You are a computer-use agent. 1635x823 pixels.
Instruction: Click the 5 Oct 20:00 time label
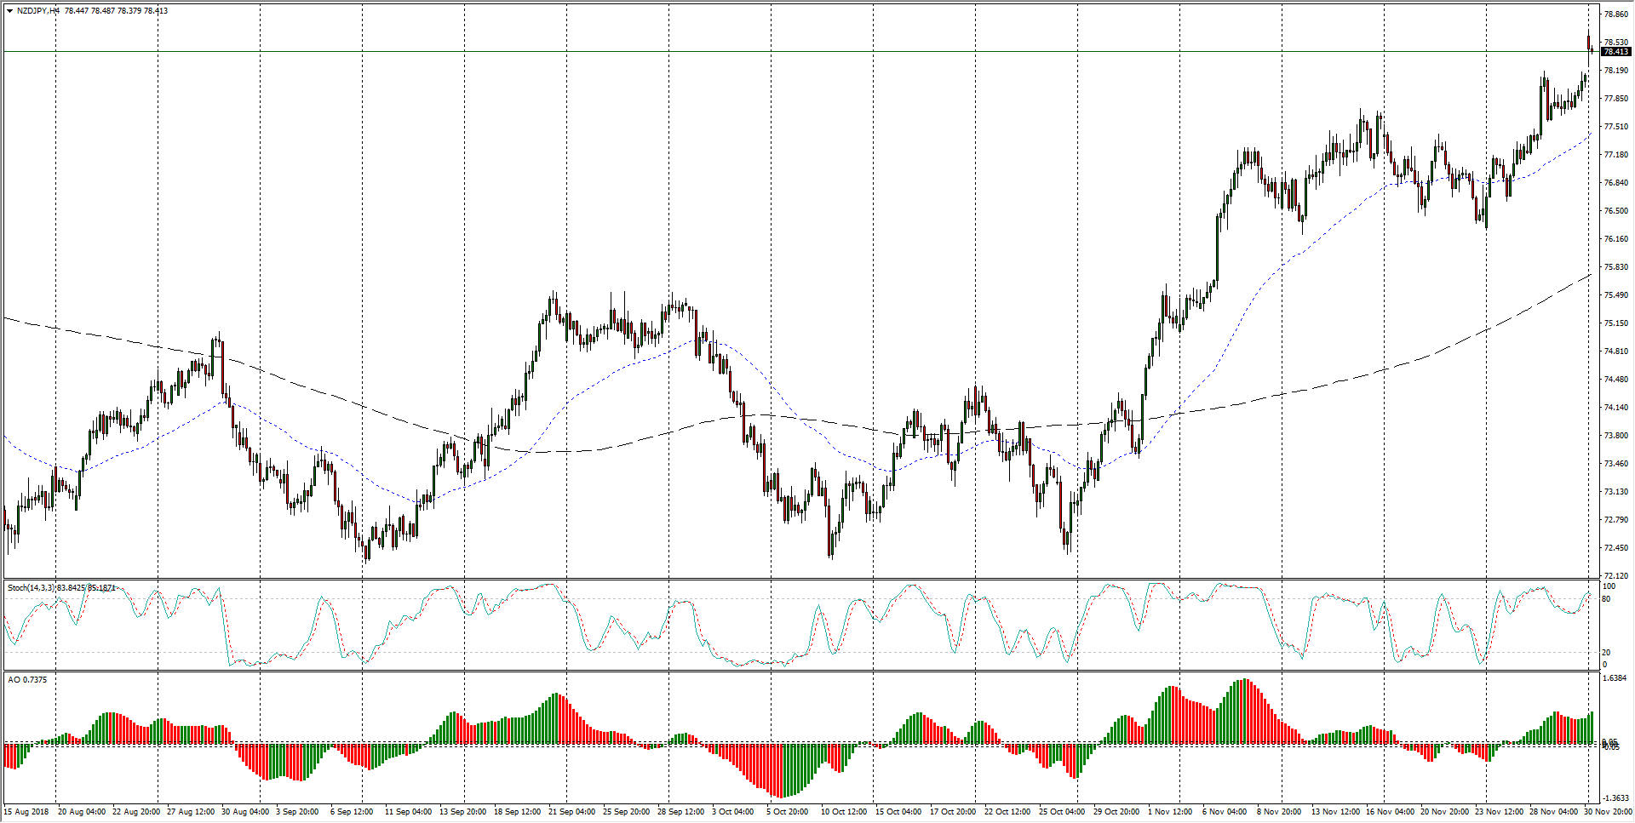tap(787, 812)
